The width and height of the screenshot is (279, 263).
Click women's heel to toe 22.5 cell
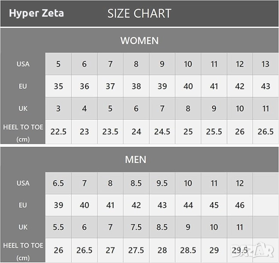pos(58,132)
